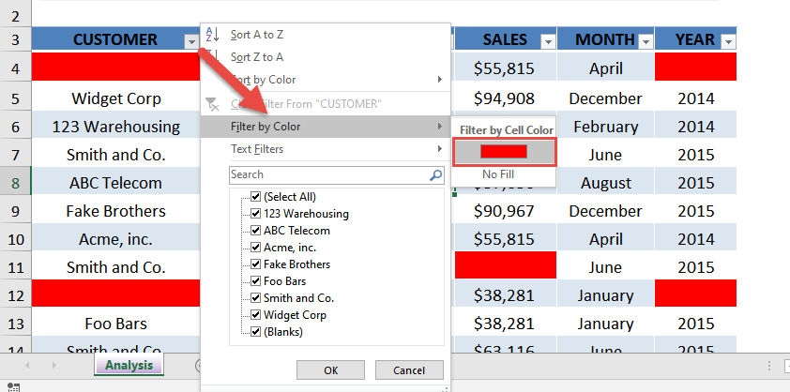Select the Acme, inc. cell in row 10
790x392 pixels.
pos(116,239)
